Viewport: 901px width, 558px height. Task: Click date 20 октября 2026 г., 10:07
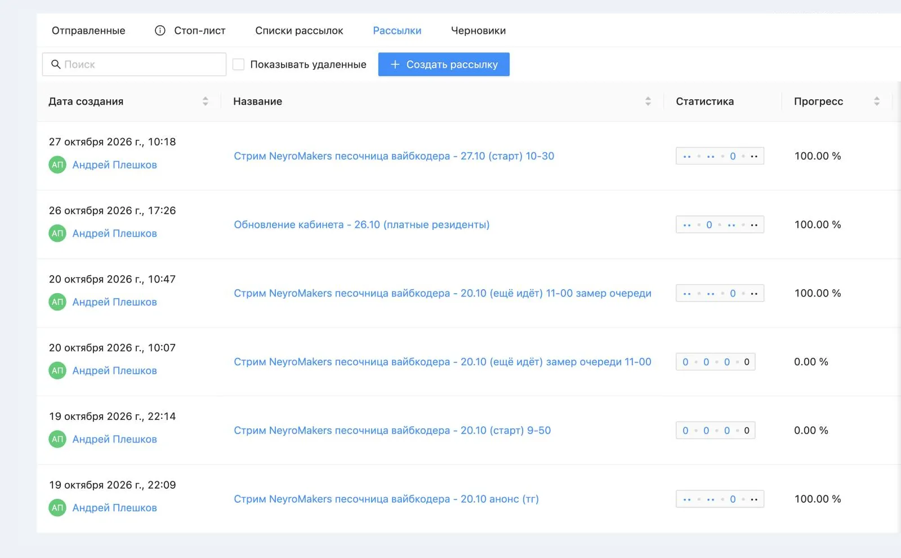(x=113, y=348)
